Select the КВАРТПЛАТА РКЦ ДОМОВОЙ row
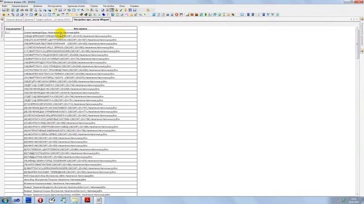Image resolution: width=364 pixels, height=204 pixels. (80, 55)
